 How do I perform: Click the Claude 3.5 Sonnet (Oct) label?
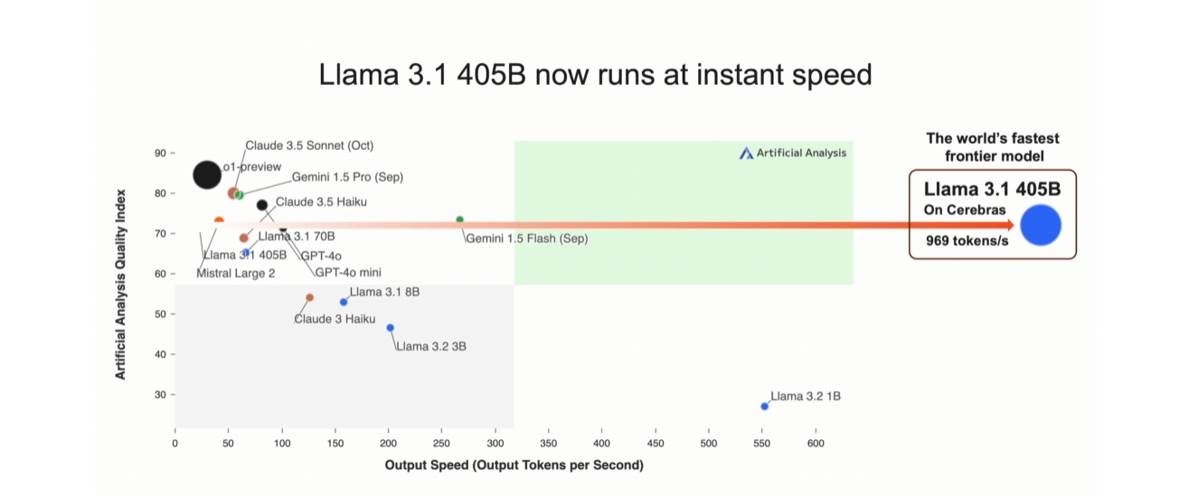point(309,145)
